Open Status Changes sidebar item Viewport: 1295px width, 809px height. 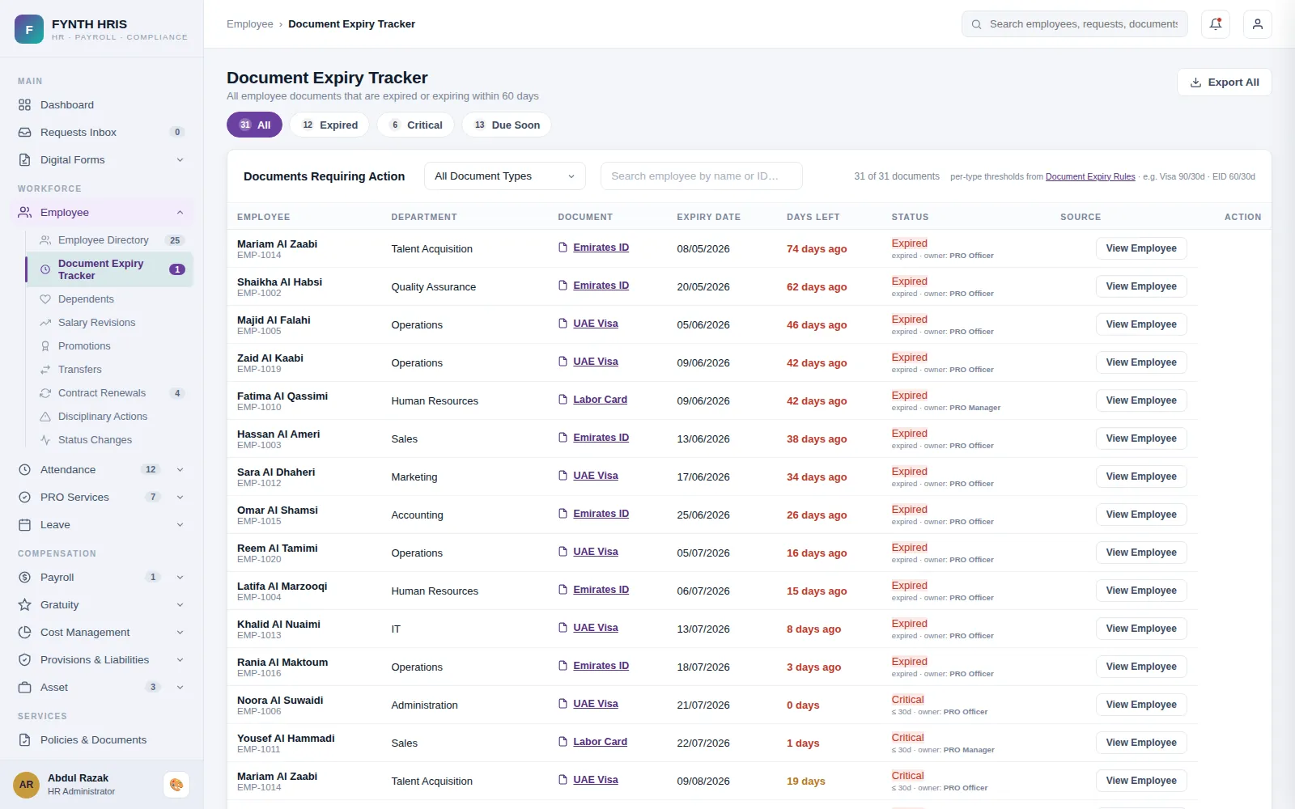click(110, 440)
